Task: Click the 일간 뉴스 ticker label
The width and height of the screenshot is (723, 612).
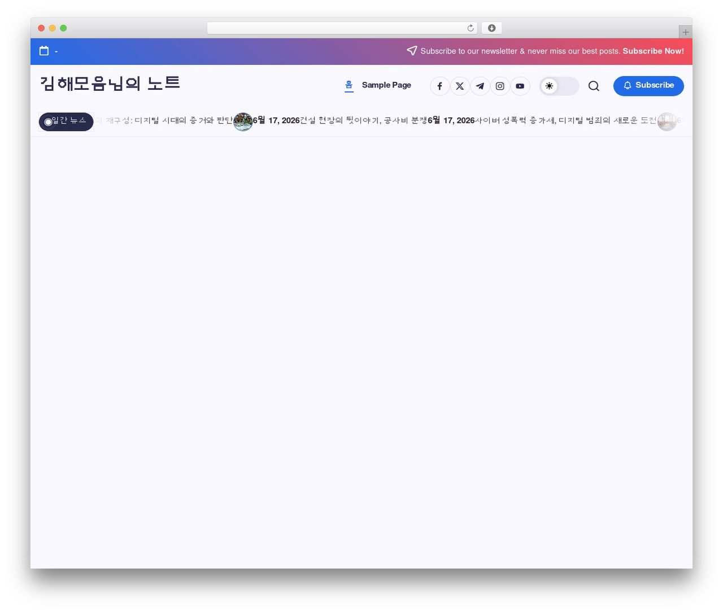Action: tap(66, 121)
